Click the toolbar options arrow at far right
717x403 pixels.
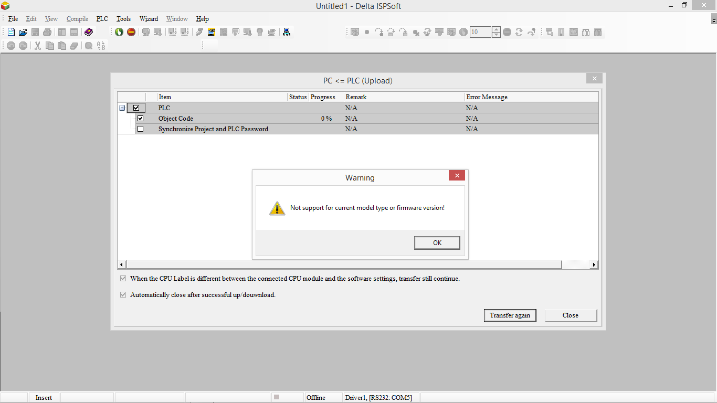click(x=714, y=19)
